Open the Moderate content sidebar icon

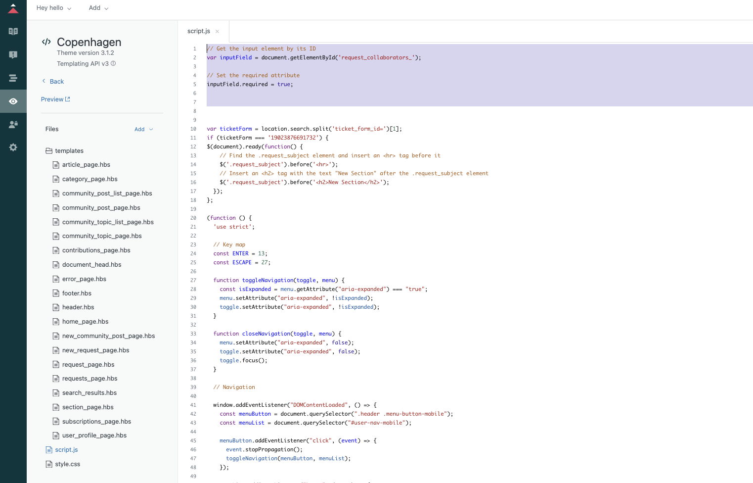[13, 55]
